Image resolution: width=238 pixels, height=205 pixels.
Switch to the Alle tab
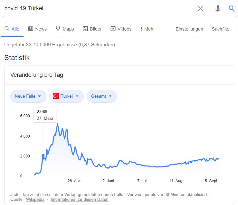point(12,29)
